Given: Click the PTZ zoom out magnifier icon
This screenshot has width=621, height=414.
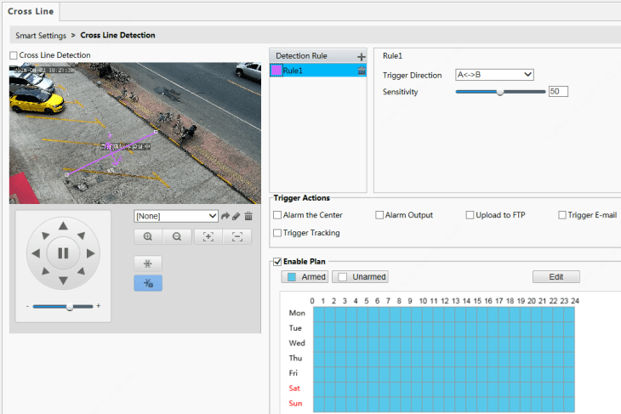Looking at the screenshot, I should click(177, 237).
